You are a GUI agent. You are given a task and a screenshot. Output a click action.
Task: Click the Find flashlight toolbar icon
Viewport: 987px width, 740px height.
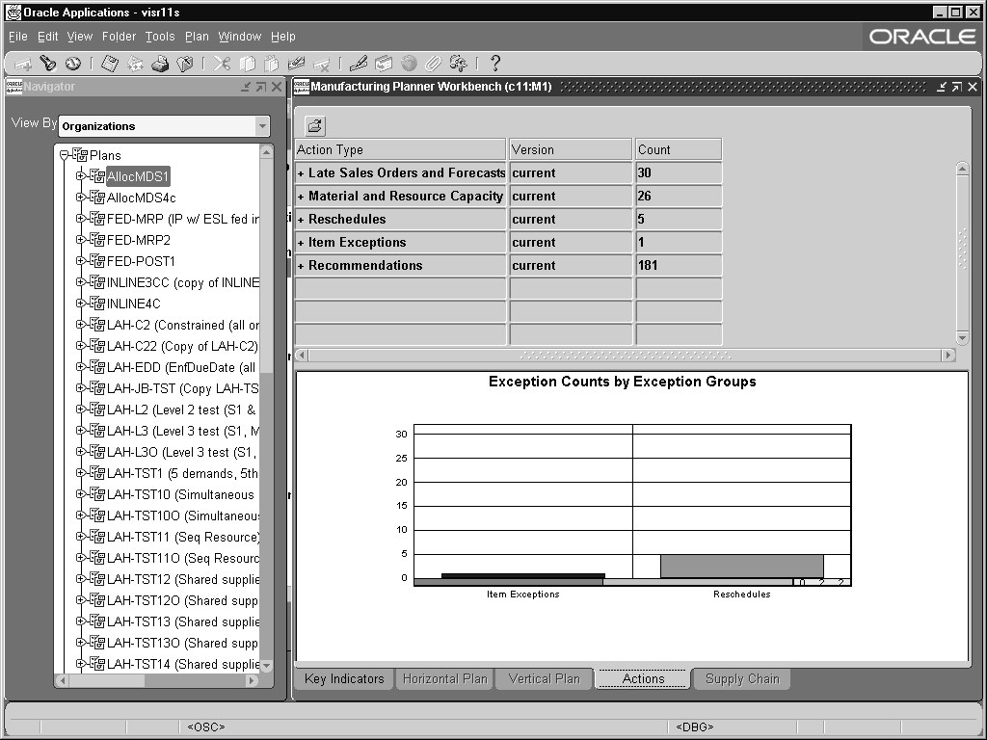[x=48, y=64]
